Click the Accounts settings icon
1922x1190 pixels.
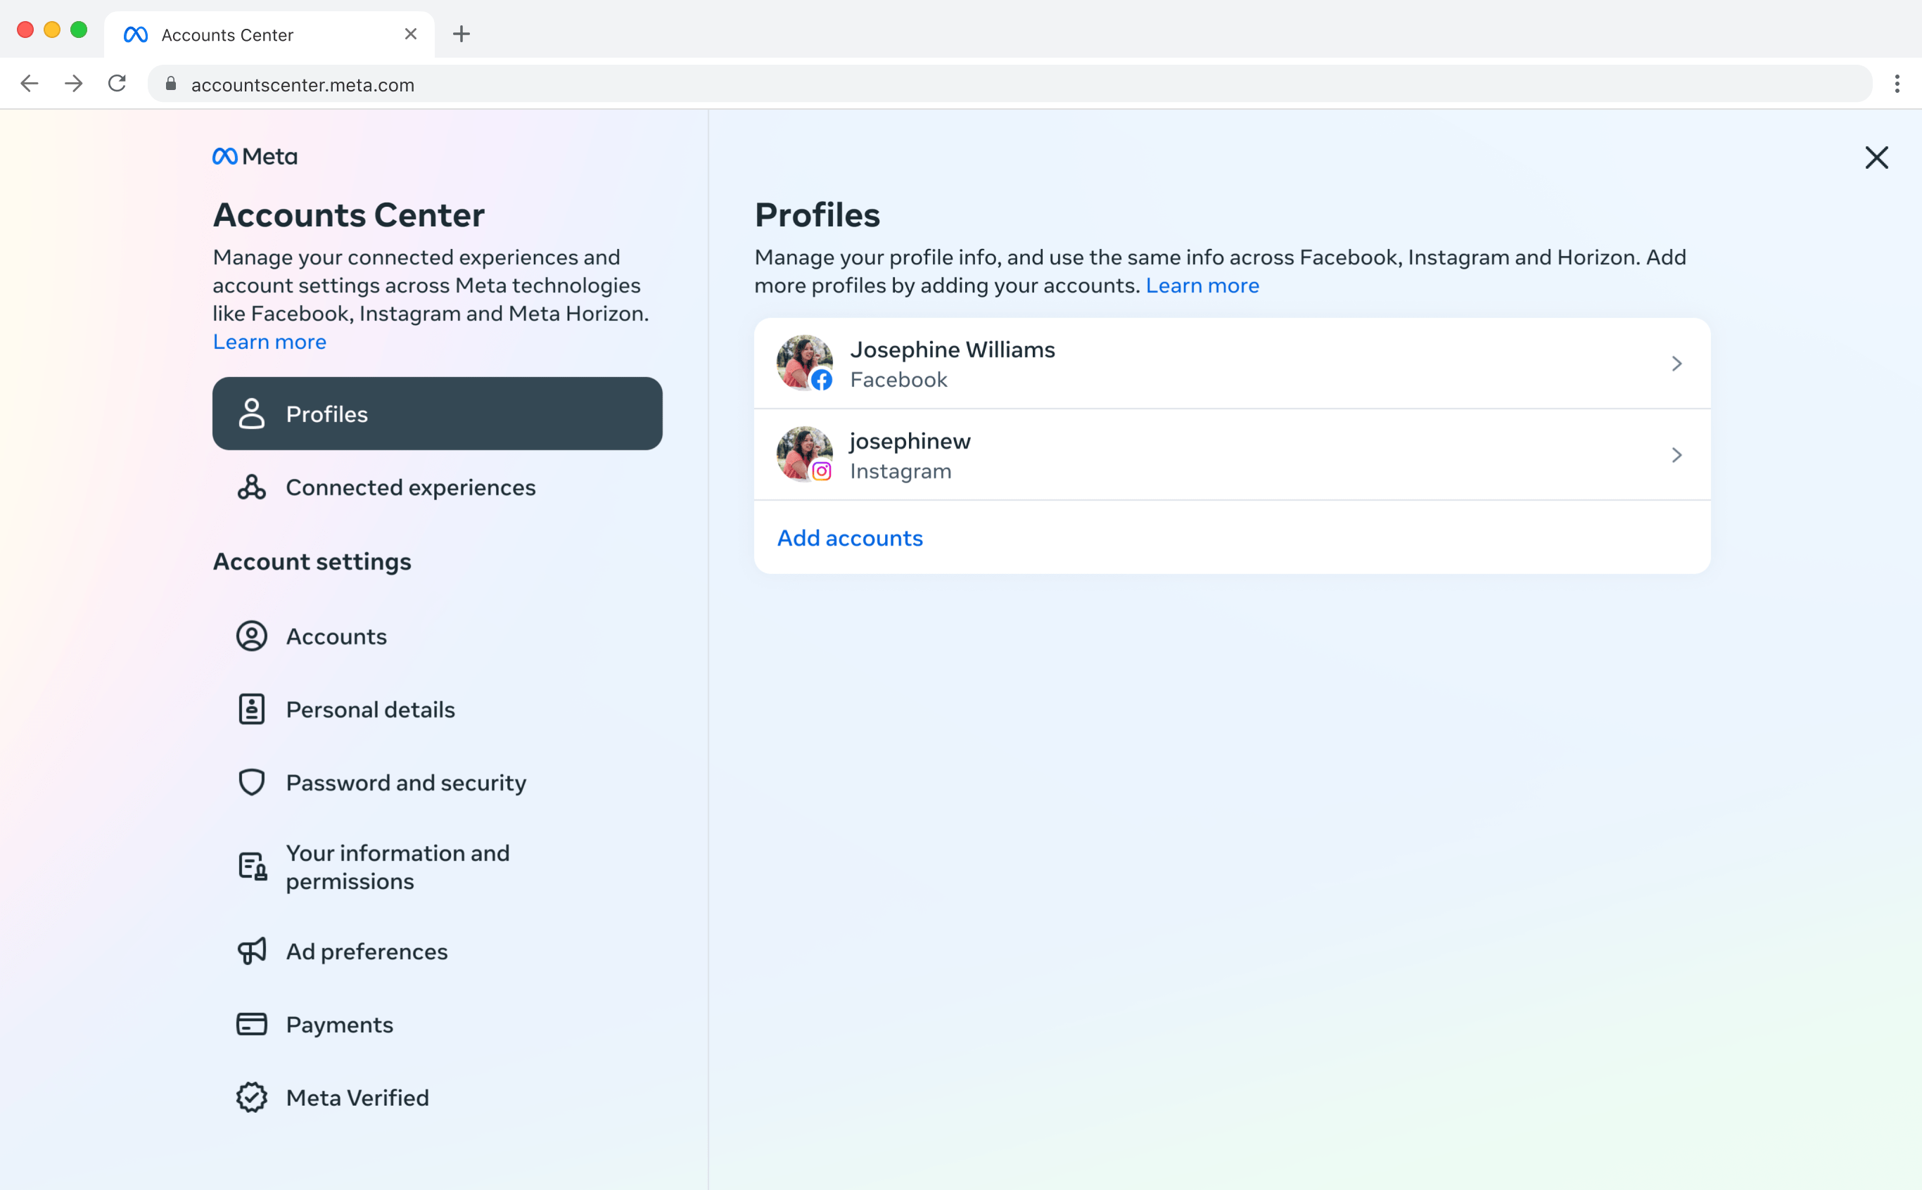pos(251,634)
